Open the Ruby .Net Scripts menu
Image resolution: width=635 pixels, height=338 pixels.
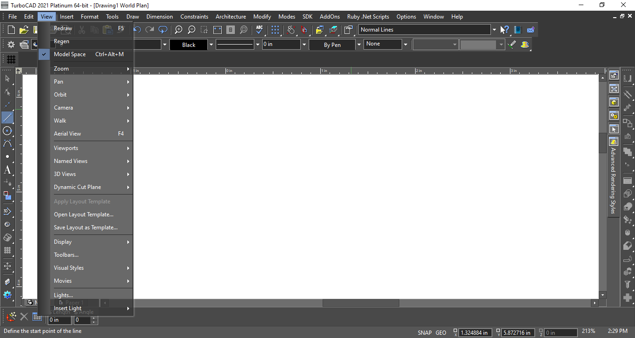click(x=368, y=17)
